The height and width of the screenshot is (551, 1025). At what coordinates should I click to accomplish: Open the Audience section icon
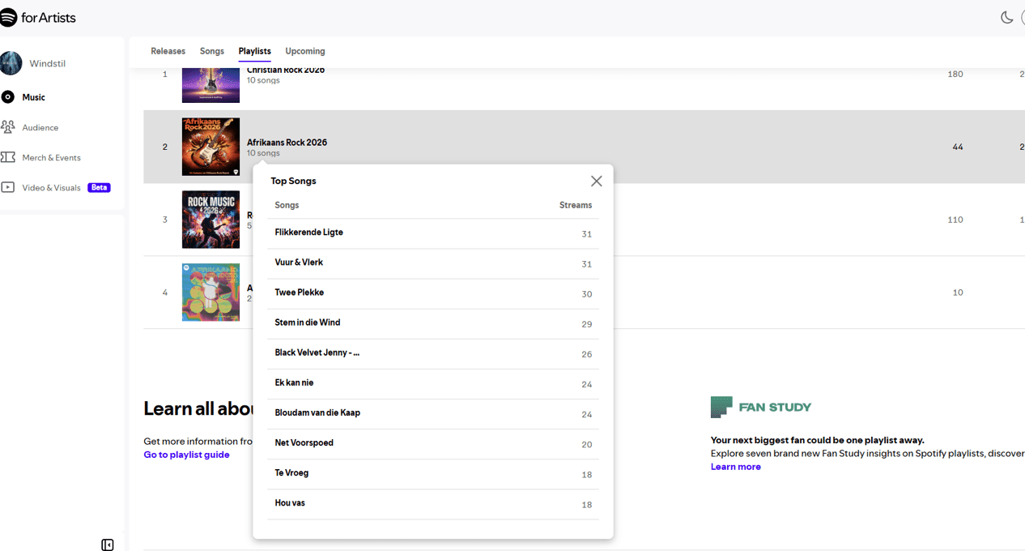coord(8,127)
